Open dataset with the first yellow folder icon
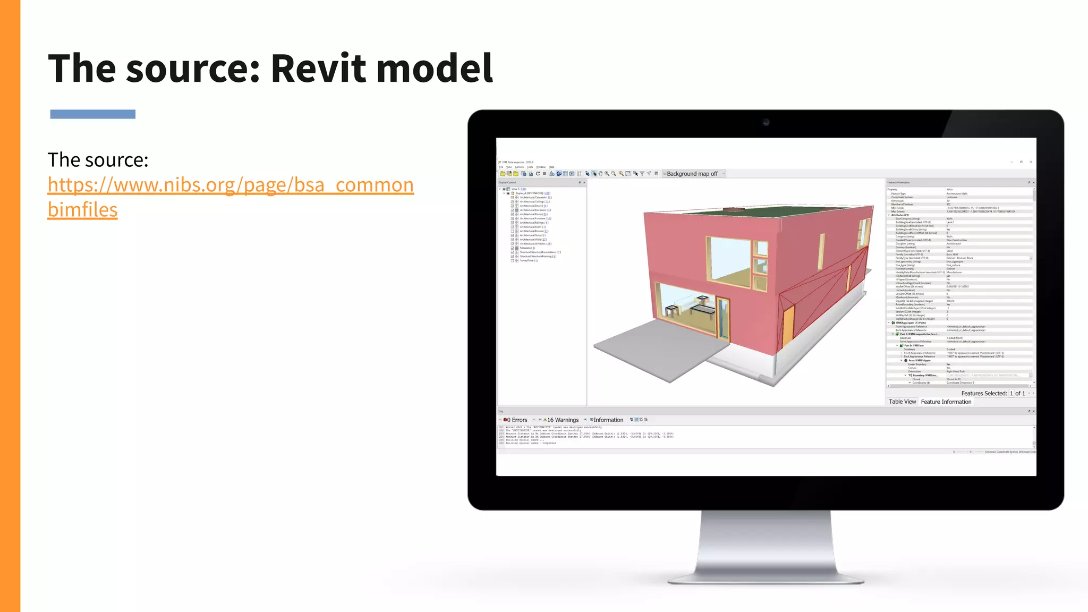The width and height of the screenshot is (1088, 612). click(503, 174)
